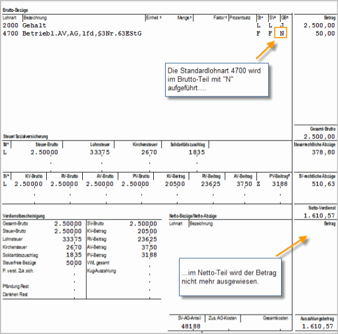Click the Betrag value 50,00
338x334 pixels.
tap(324, 34)
